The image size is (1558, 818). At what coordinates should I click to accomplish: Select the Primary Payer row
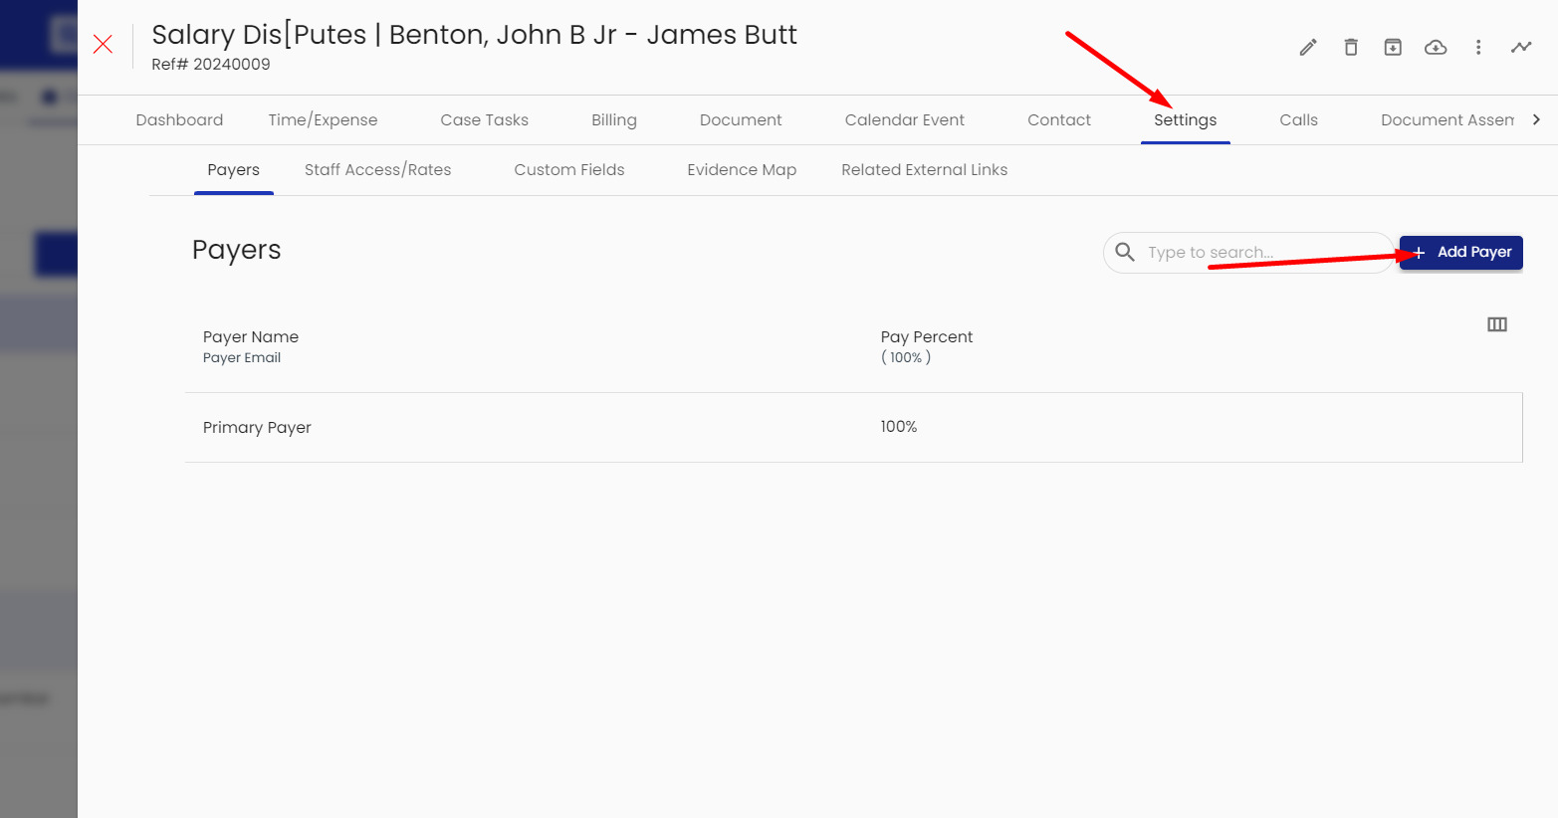(257, 428)
